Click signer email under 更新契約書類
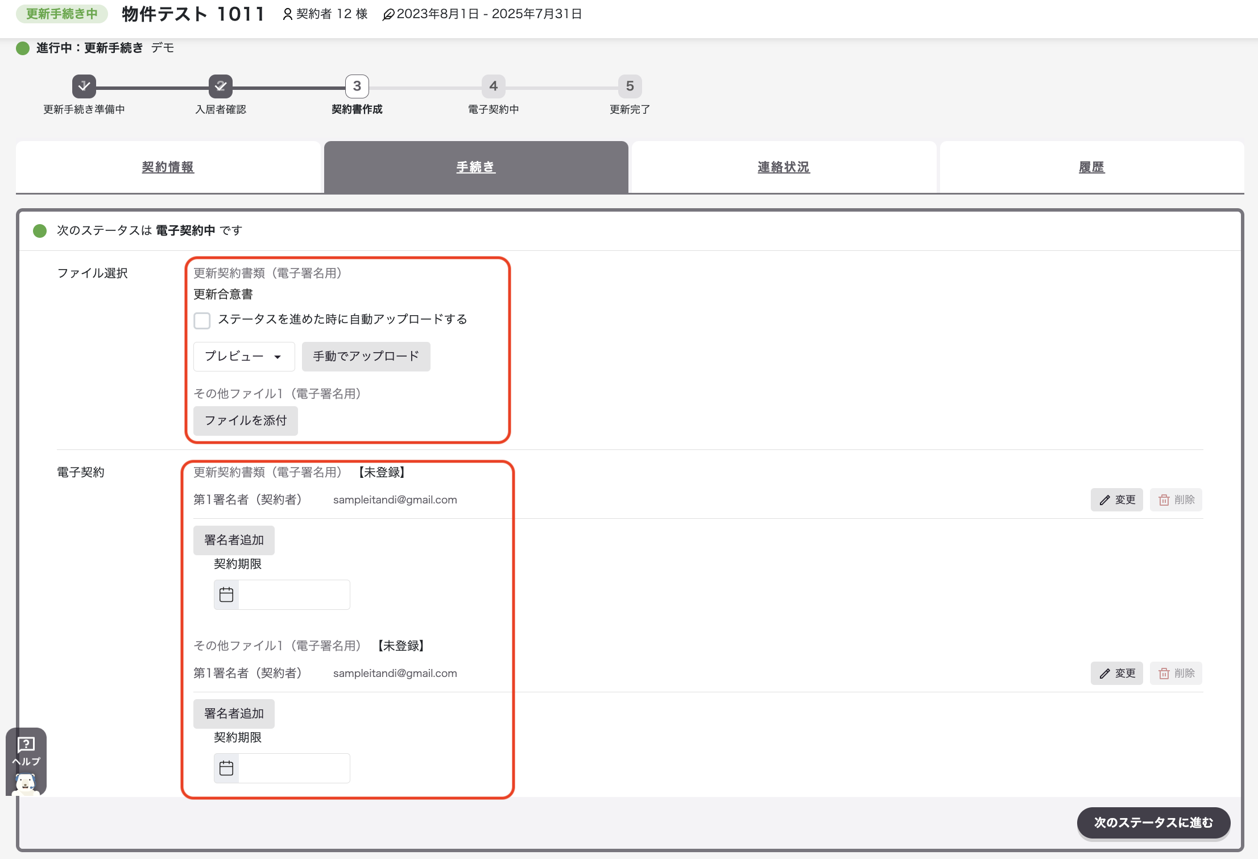The width and height of the screenshot is (1258, 859). click(395, 499)
